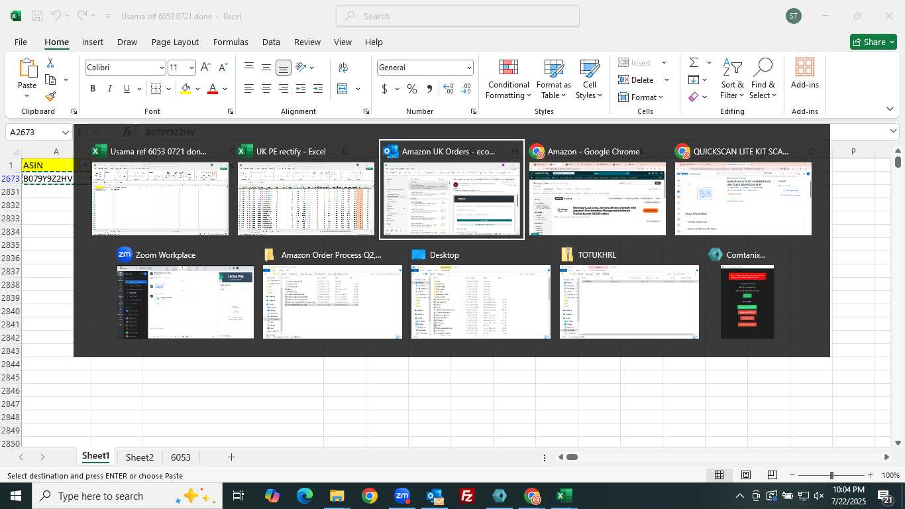Click Merge & Center icon
This screenshot has height=509, width=905.
[343, 89]
